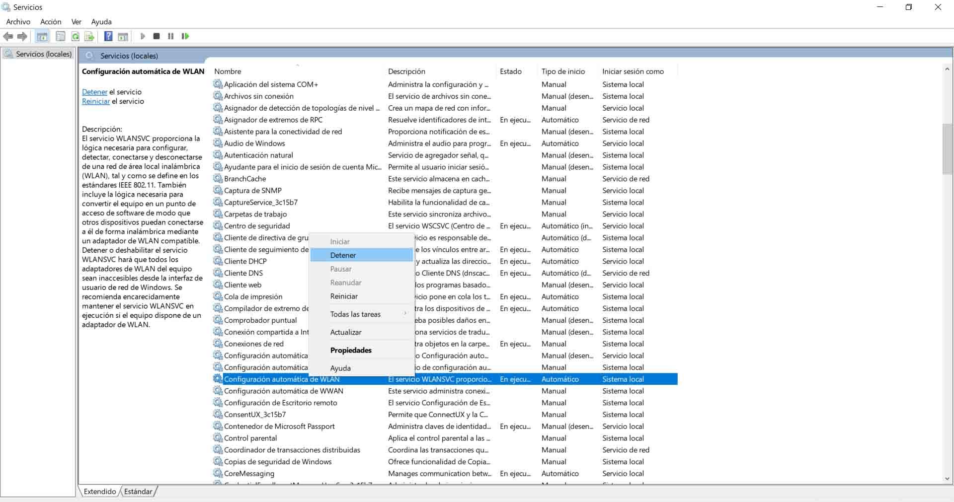954x502 pixels.
Task: Pause the service with the toolbar pause icon
Action: 171,36
